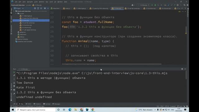Clear Run output with trash icon
This screenshot has height=112, width=199.
(14, 86)
